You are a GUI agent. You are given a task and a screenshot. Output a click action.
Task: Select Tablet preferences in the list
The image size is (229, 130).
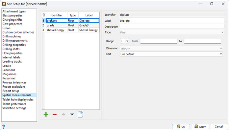pyautogui.click(x=14, y=104)
